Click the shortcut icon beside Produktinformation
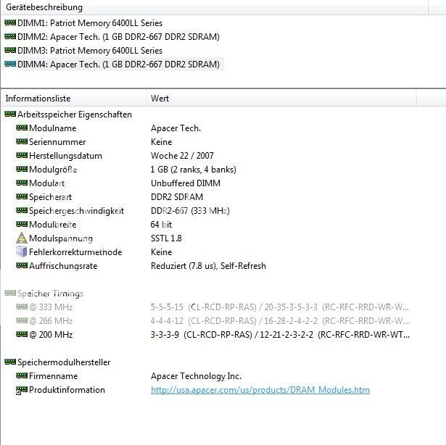The image size is (446, 445). point(22,390)
